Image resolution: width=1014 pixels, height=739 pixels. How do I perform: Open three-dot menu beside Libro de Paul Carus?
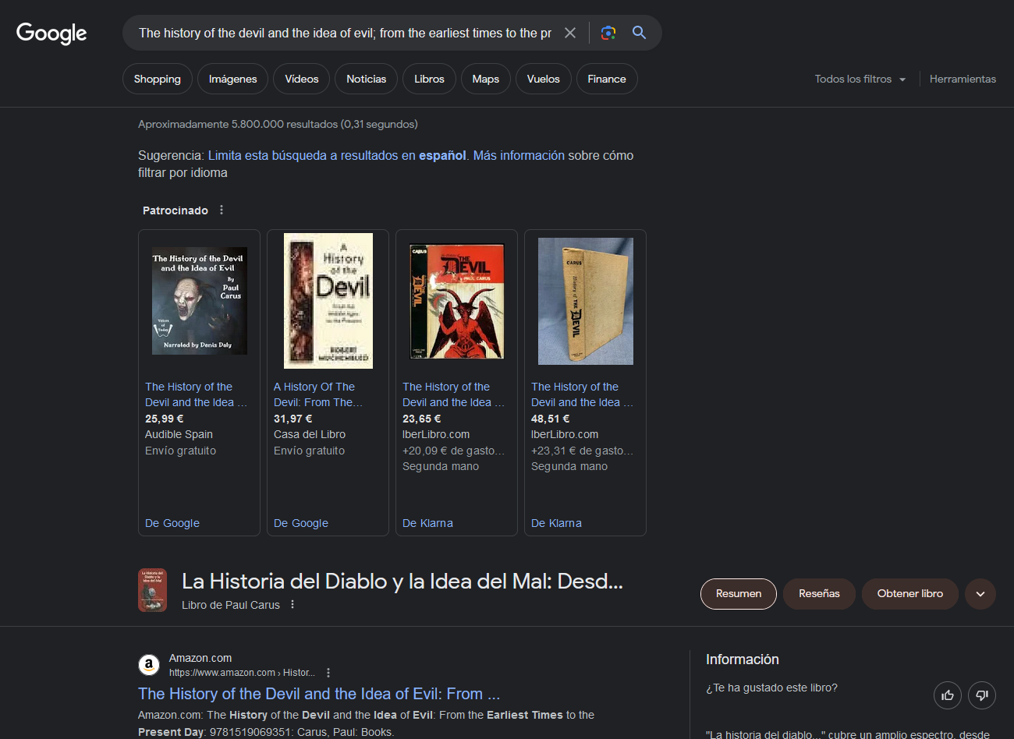(x=292, y=605)
